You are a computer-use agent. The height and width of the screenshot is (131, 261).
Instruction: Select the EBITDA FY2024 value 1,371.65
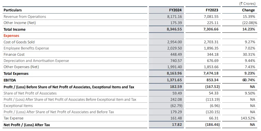click(174, 80)
